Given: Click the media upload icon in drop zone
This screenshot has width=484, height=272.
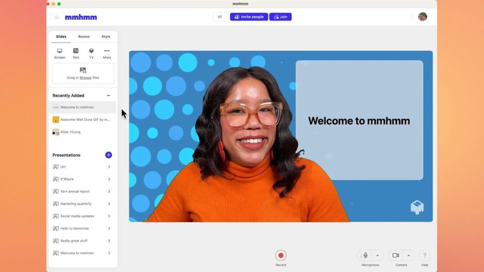Looking at the screenshot, I should [83, 70].
